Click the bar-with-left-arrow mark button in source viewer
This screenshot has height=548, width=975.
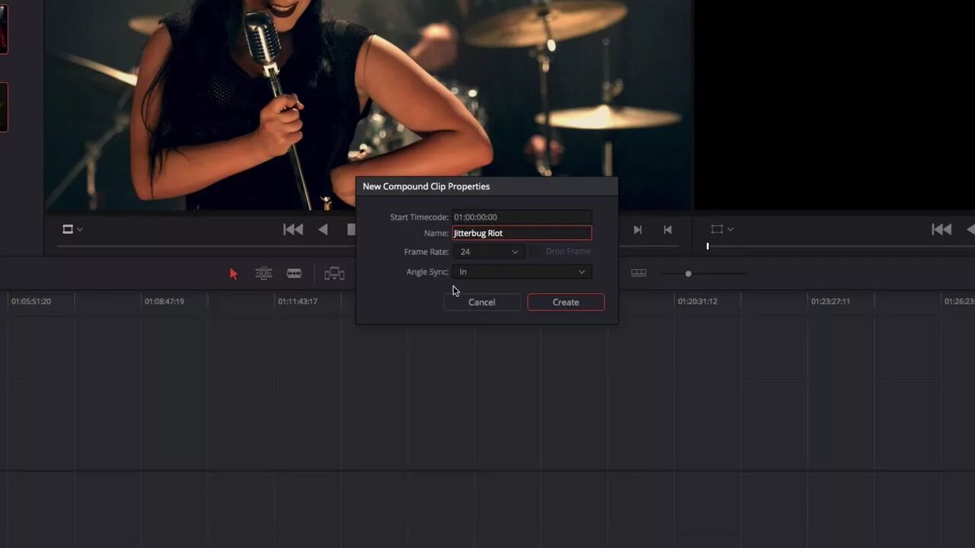point(667,229)
